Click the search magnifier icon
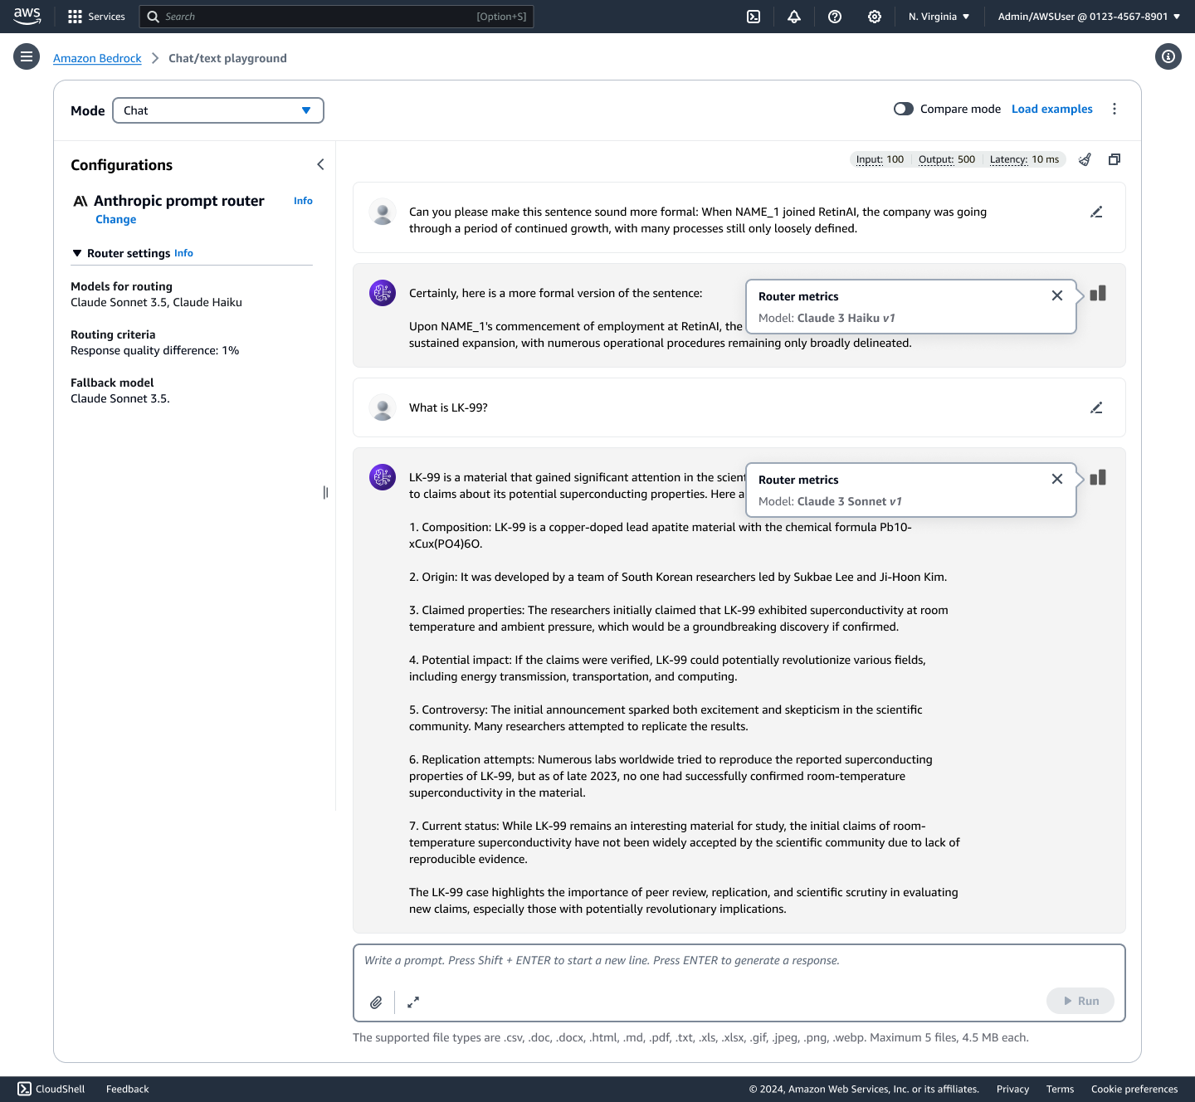This screenshot has width=1195, height=1102. coord(153,17)
